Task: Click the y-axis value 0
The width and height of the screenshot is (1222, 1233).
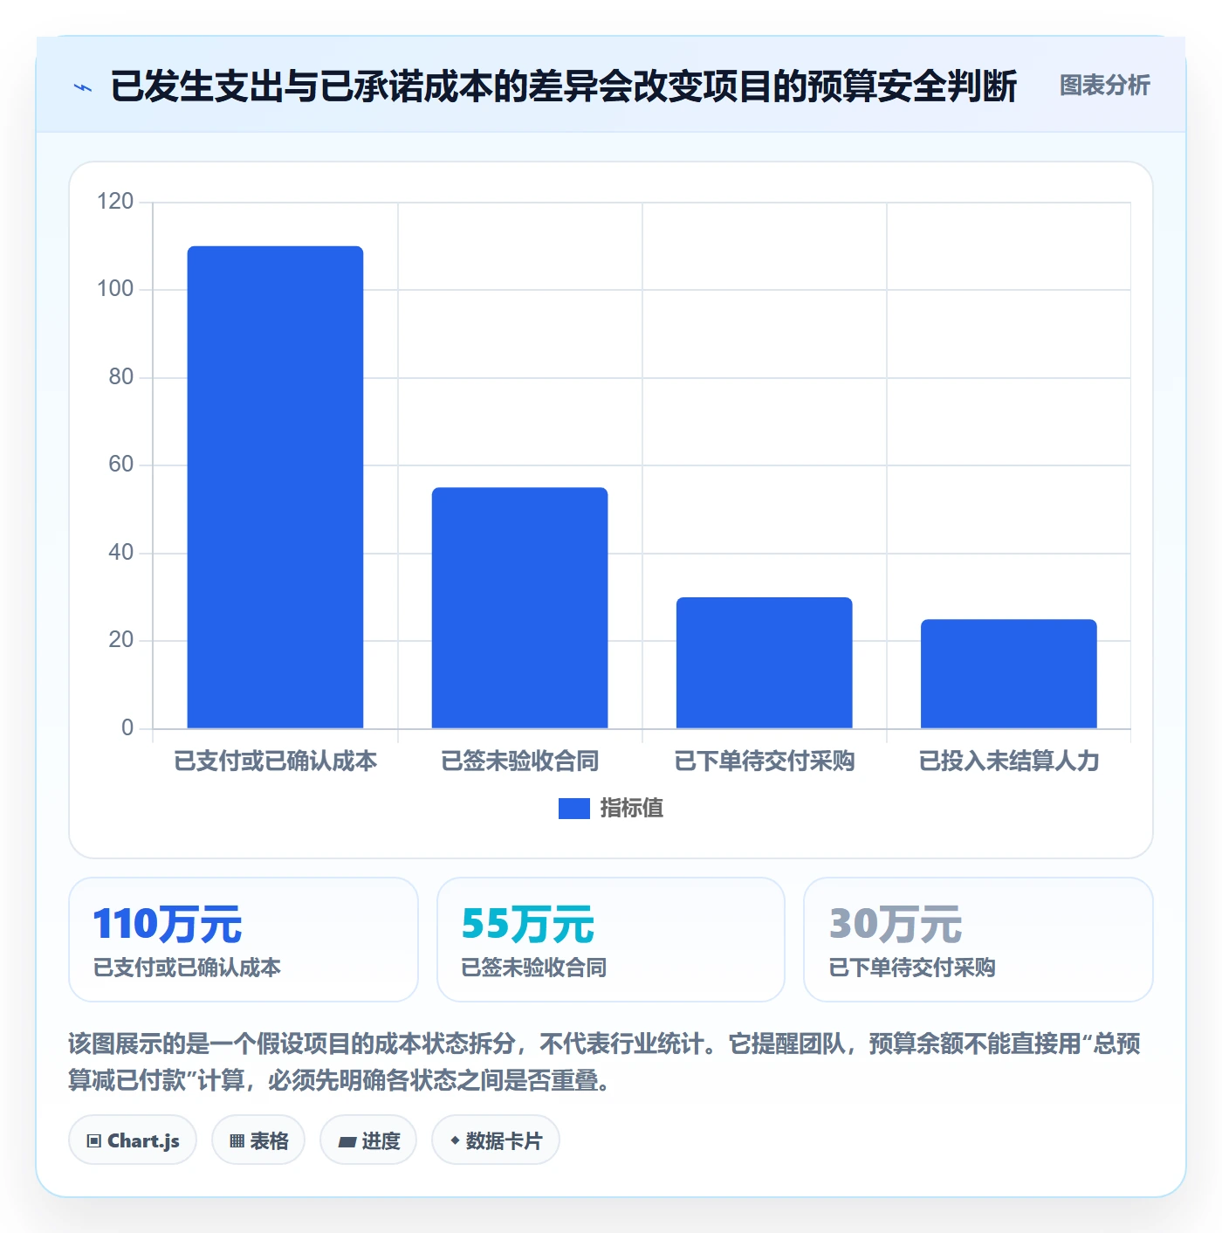Action: [127, 728]
